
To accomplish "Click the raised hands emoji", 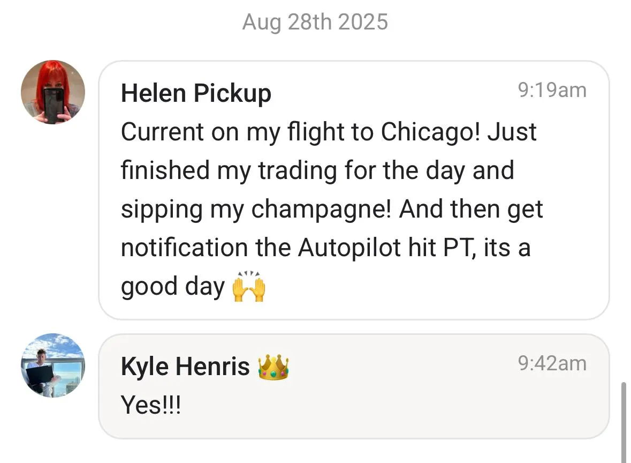I will point(249,288).
